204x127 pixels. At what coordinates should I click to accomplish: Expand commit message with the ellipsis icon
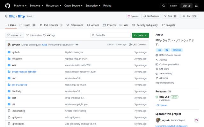(77, 44)
